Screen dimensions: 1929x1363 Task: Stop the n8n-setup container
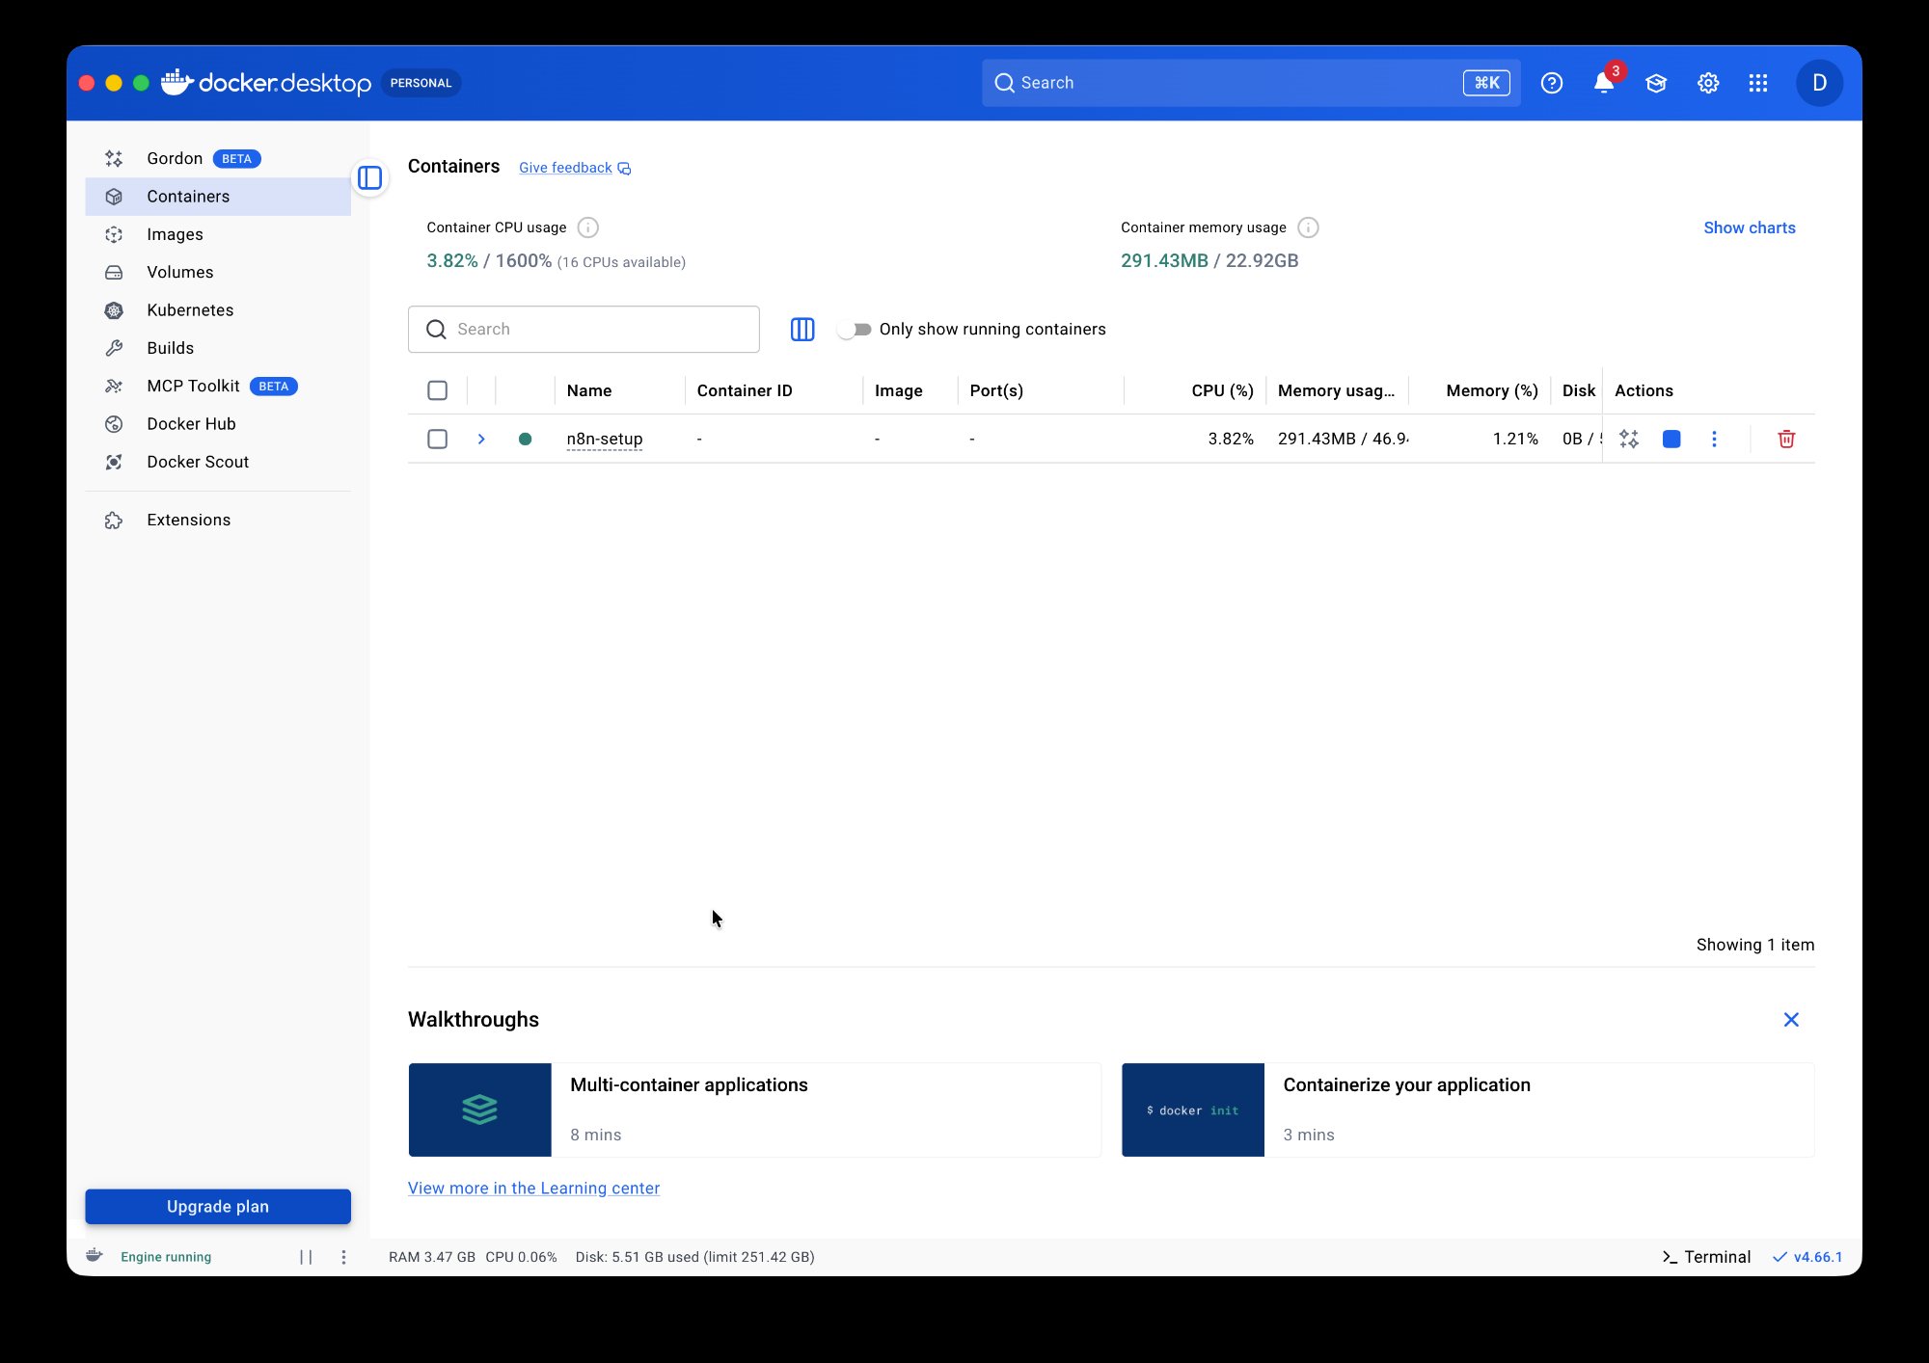[x=1671, y=439]
